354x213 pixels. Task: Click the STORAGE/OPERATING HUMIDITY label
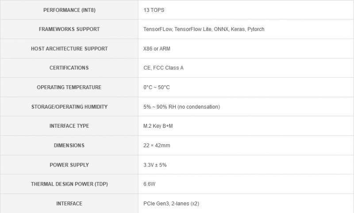69,107
